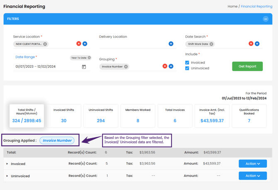Screen dimensions: 278x190
Task: Click the Get Report button
Action: point(247,66)
